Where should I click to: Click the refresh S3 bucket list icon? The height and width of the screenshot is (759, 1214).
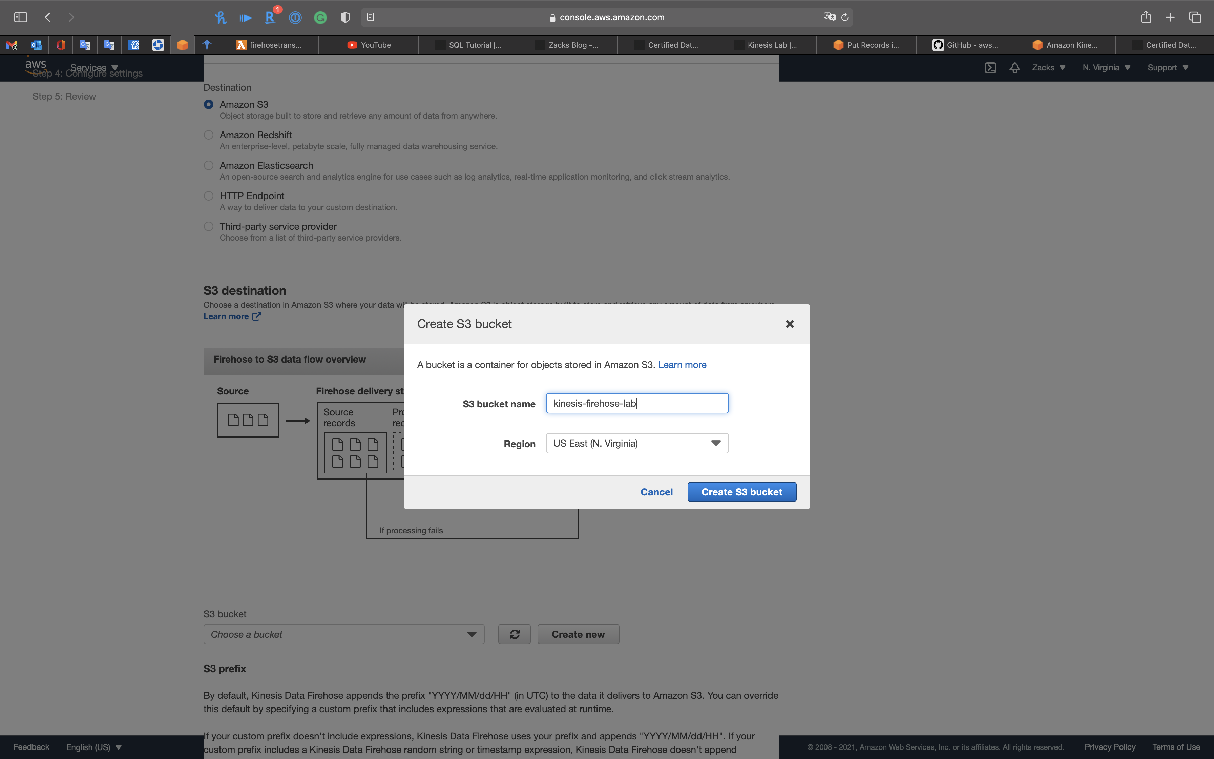coord(514,635)
